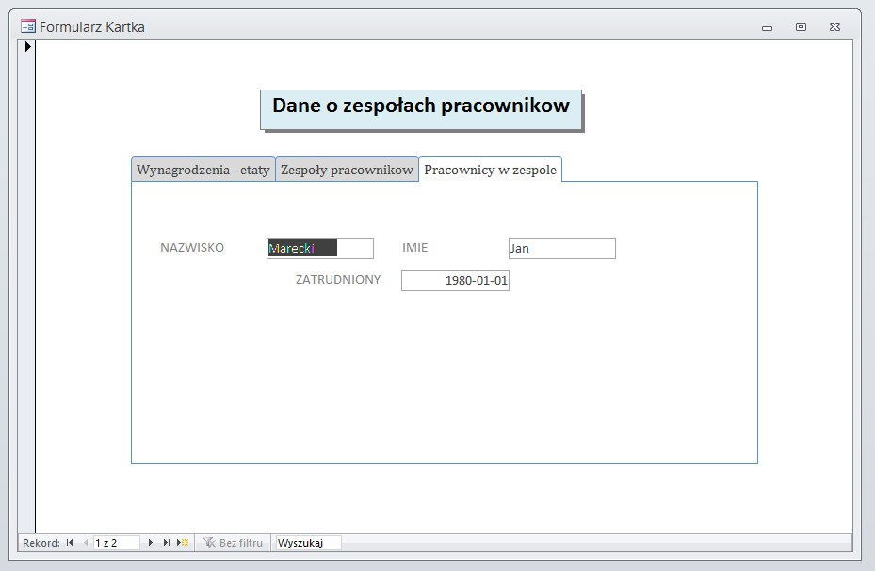Click the ZATRUDNIONY date field
The width and height of the screenshot is (875, 571).
(455, 281)
